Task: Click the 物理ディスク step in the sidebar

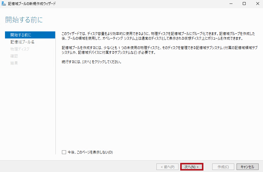Action: click(20, 49)
